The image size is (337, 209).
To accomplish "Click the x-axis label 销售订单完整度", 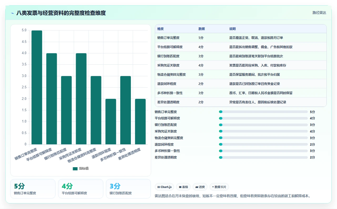I will point(26,154).
